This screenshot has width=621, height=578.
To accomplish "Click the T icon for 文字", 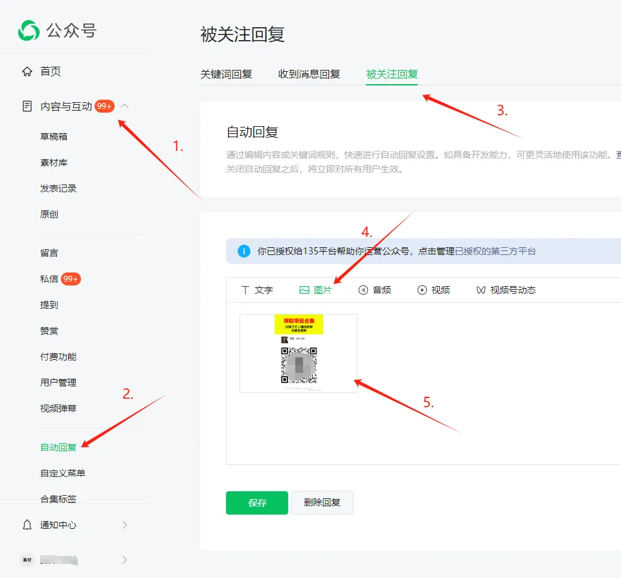I will pos(245,290).
